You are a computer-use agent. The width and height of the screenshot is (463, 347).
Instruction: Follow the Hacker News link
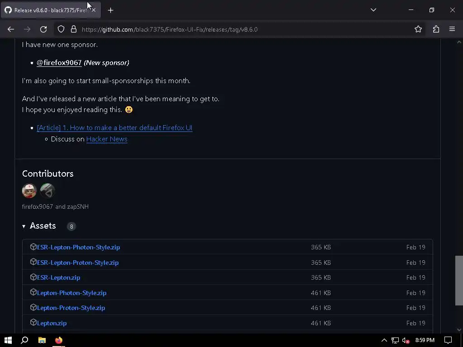tap(107, 139)
